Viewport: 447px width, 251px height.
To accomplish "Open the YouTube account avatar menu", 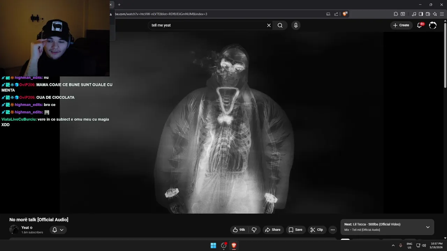I will point(433,25).
